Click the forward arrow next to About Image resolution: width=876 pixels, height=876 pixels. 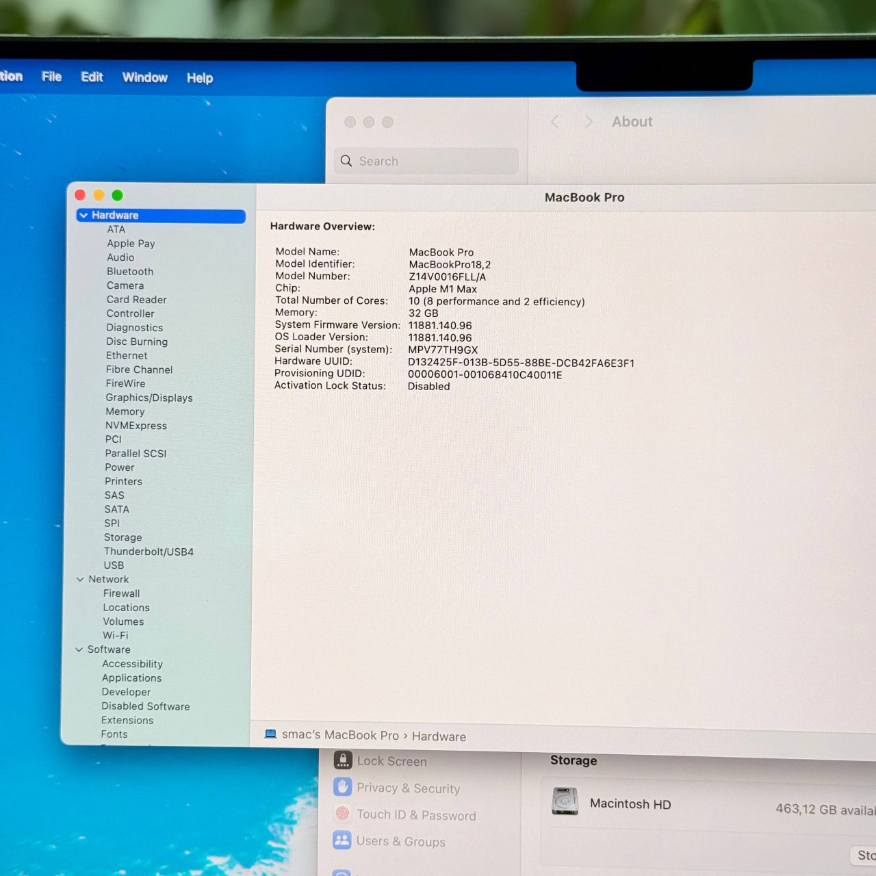(x=588, y=121)
